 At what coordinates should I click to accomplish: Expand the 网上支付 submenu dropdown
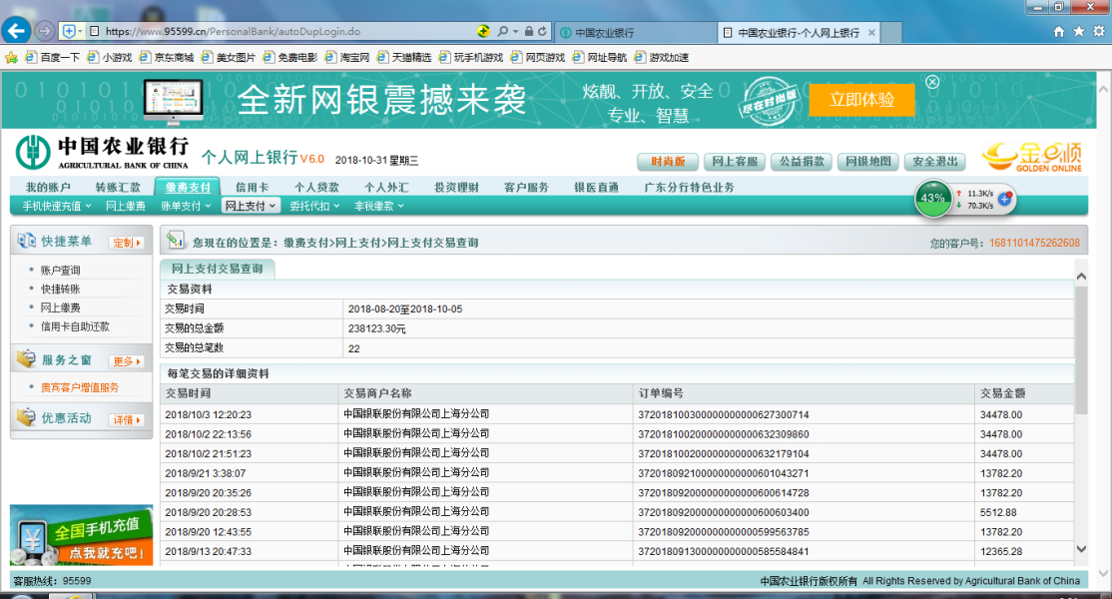click(x=249, y=206)
